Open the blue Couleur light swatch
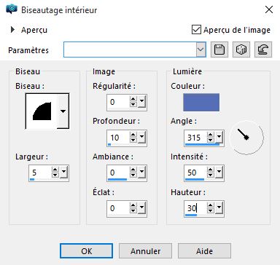 pyautogui.click(x=201, y=103)
